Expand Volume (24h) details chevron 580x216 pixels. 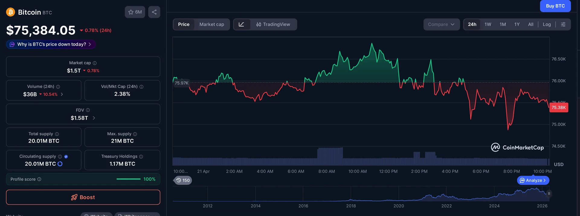(x=62, y=94)
